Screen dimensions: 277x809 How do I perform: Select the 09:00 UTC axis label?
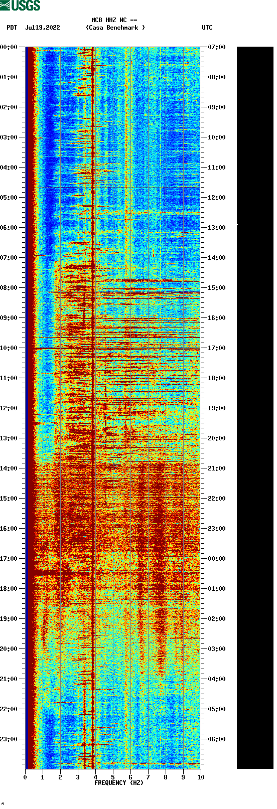coord(217,107)
